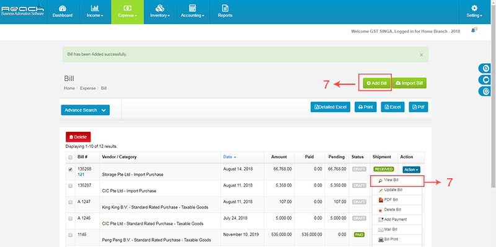Click the Add Bill button

coord(376,83)
